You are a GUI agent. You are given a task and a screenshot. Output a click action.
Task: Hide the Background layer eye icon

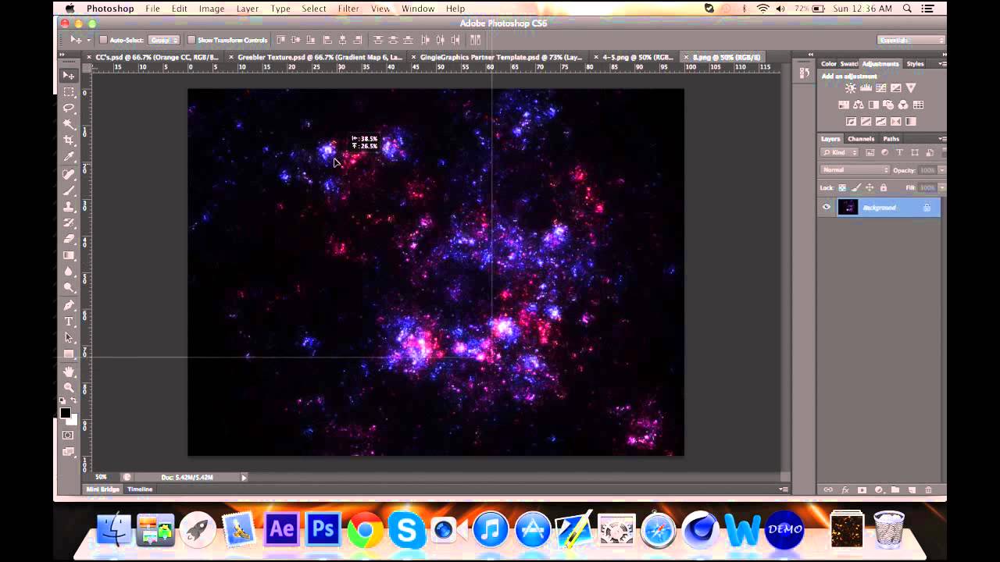(x=827, y=207)
